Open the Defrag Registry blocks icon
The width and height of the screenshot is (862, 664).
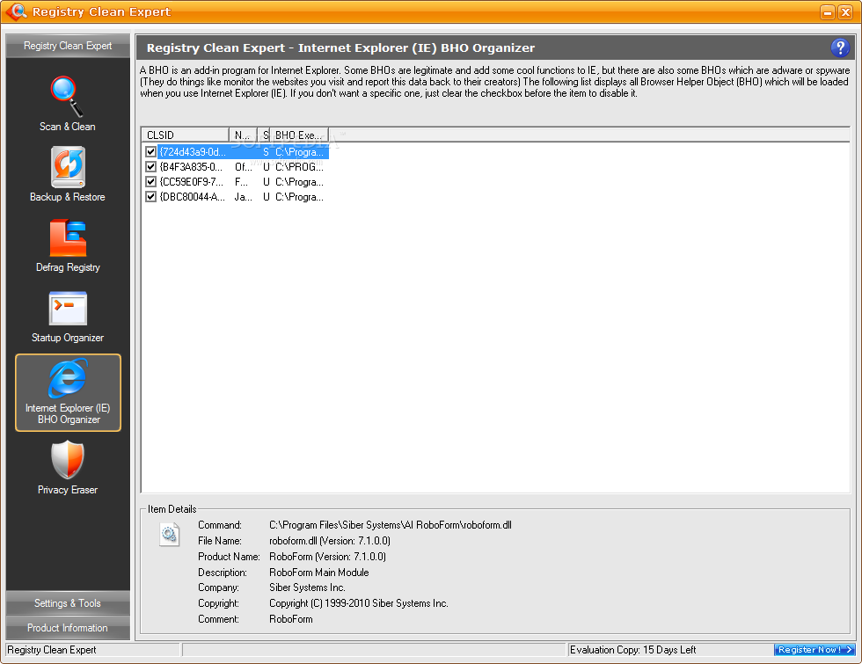coord(69,237)
